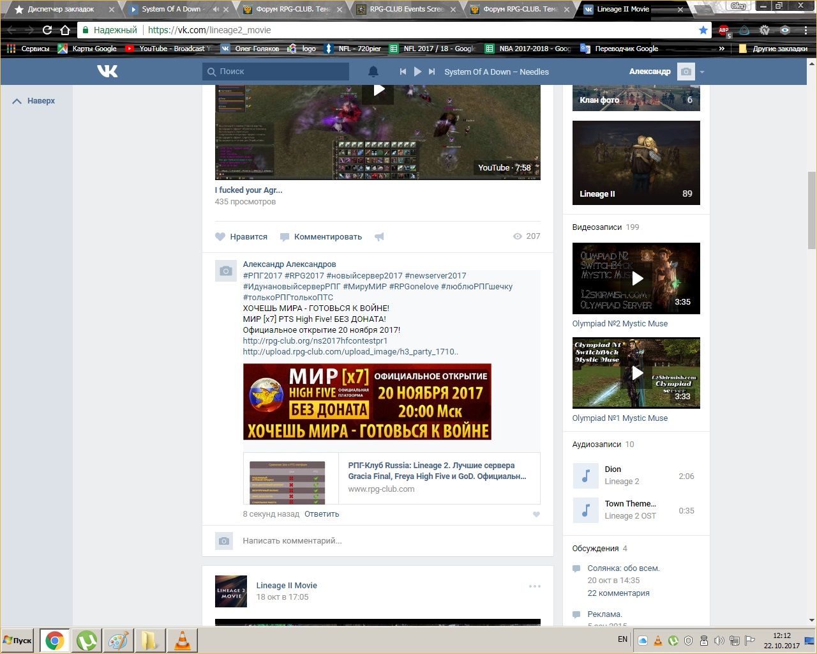Viewport: 817px width, 654px height.
Task: Play the YouTube video in the post
Action: 379,90
